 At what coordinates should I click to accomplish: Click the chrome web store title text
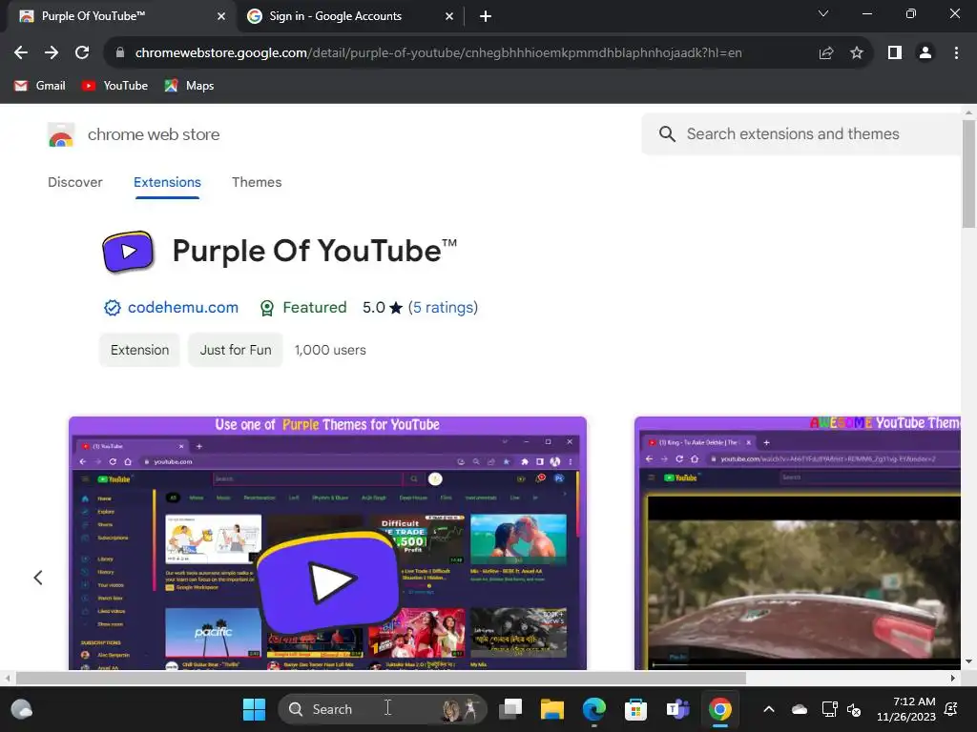tap(154, 134)
